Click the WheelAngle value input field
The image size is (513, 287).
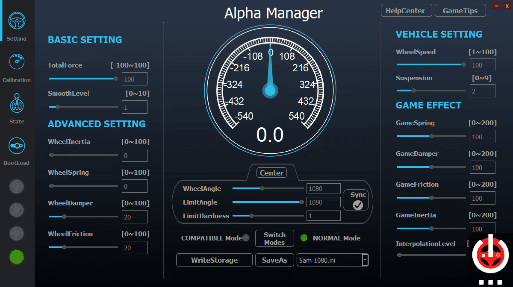[x=323, y=188]
